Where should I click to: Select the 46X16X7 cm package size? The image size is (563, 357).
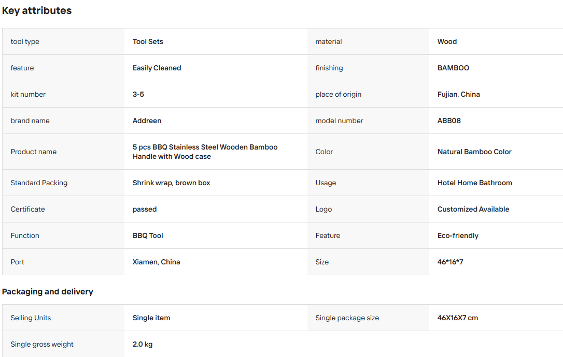click(457, 318)
